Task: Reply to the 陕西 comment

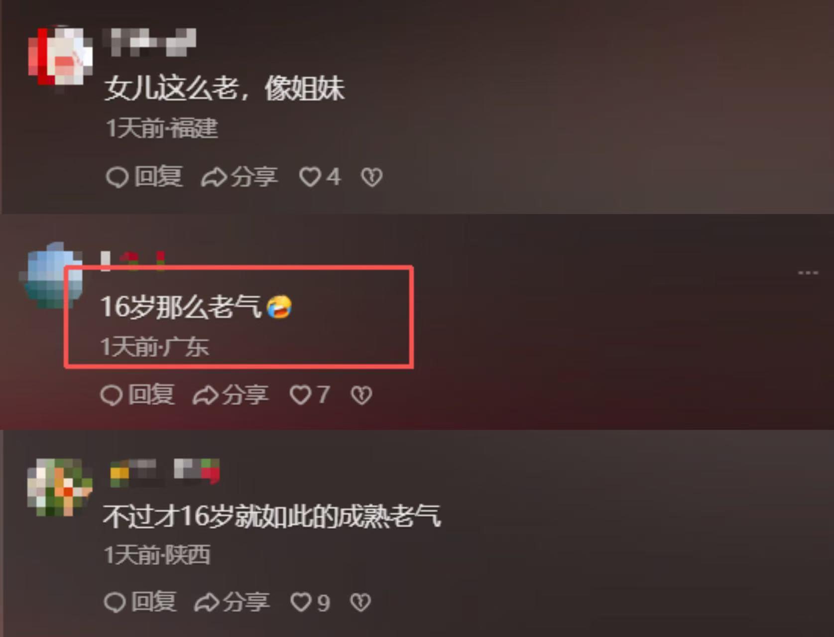Action: 140,602
